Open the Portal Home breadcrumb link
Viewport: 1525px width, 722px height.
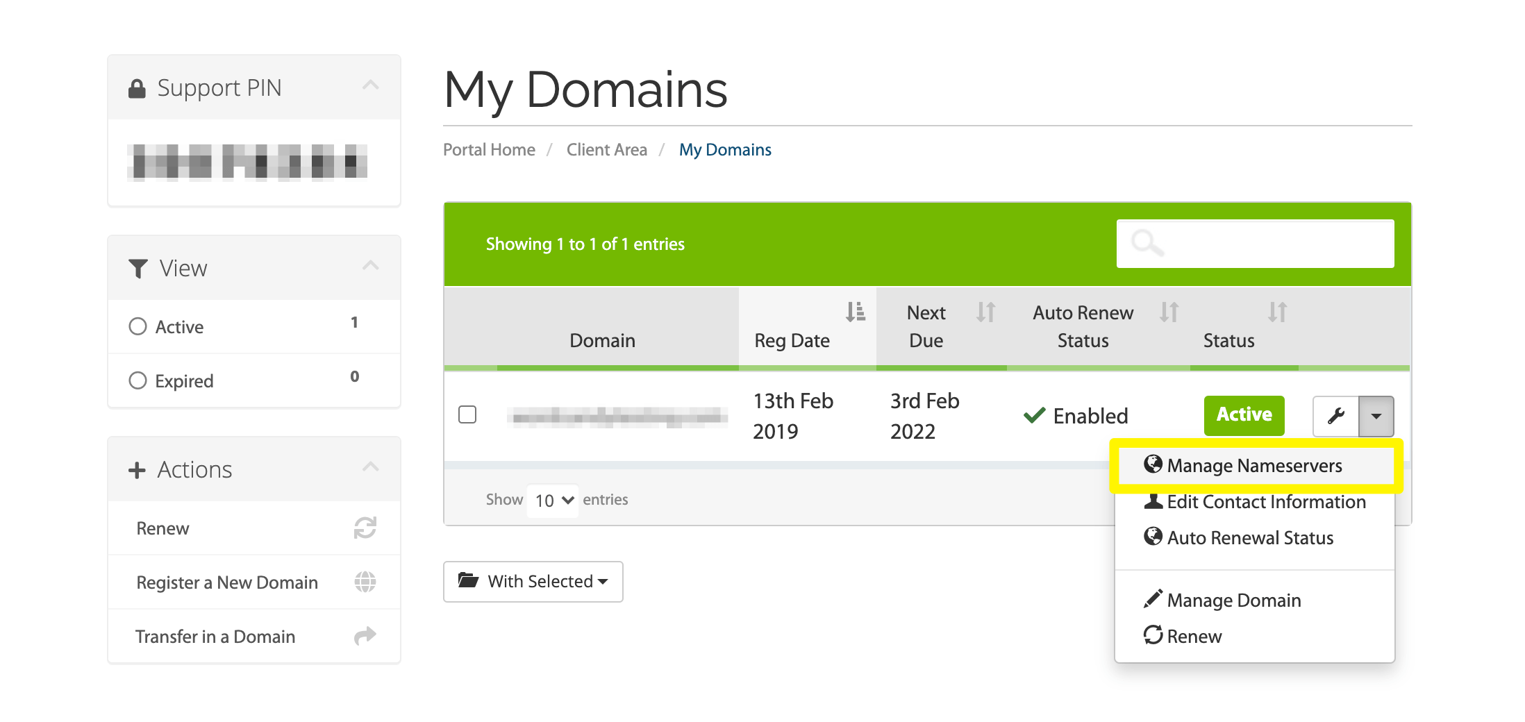point(489,149)
